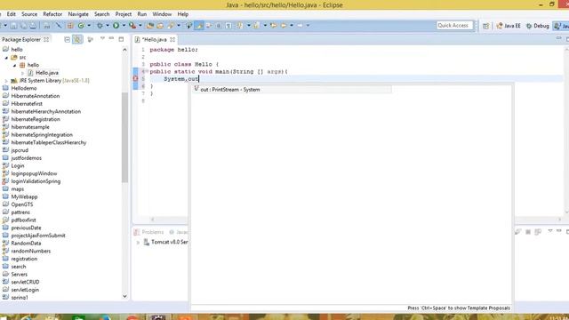Open the Back history dropdown arrow

tap(292, 26)
